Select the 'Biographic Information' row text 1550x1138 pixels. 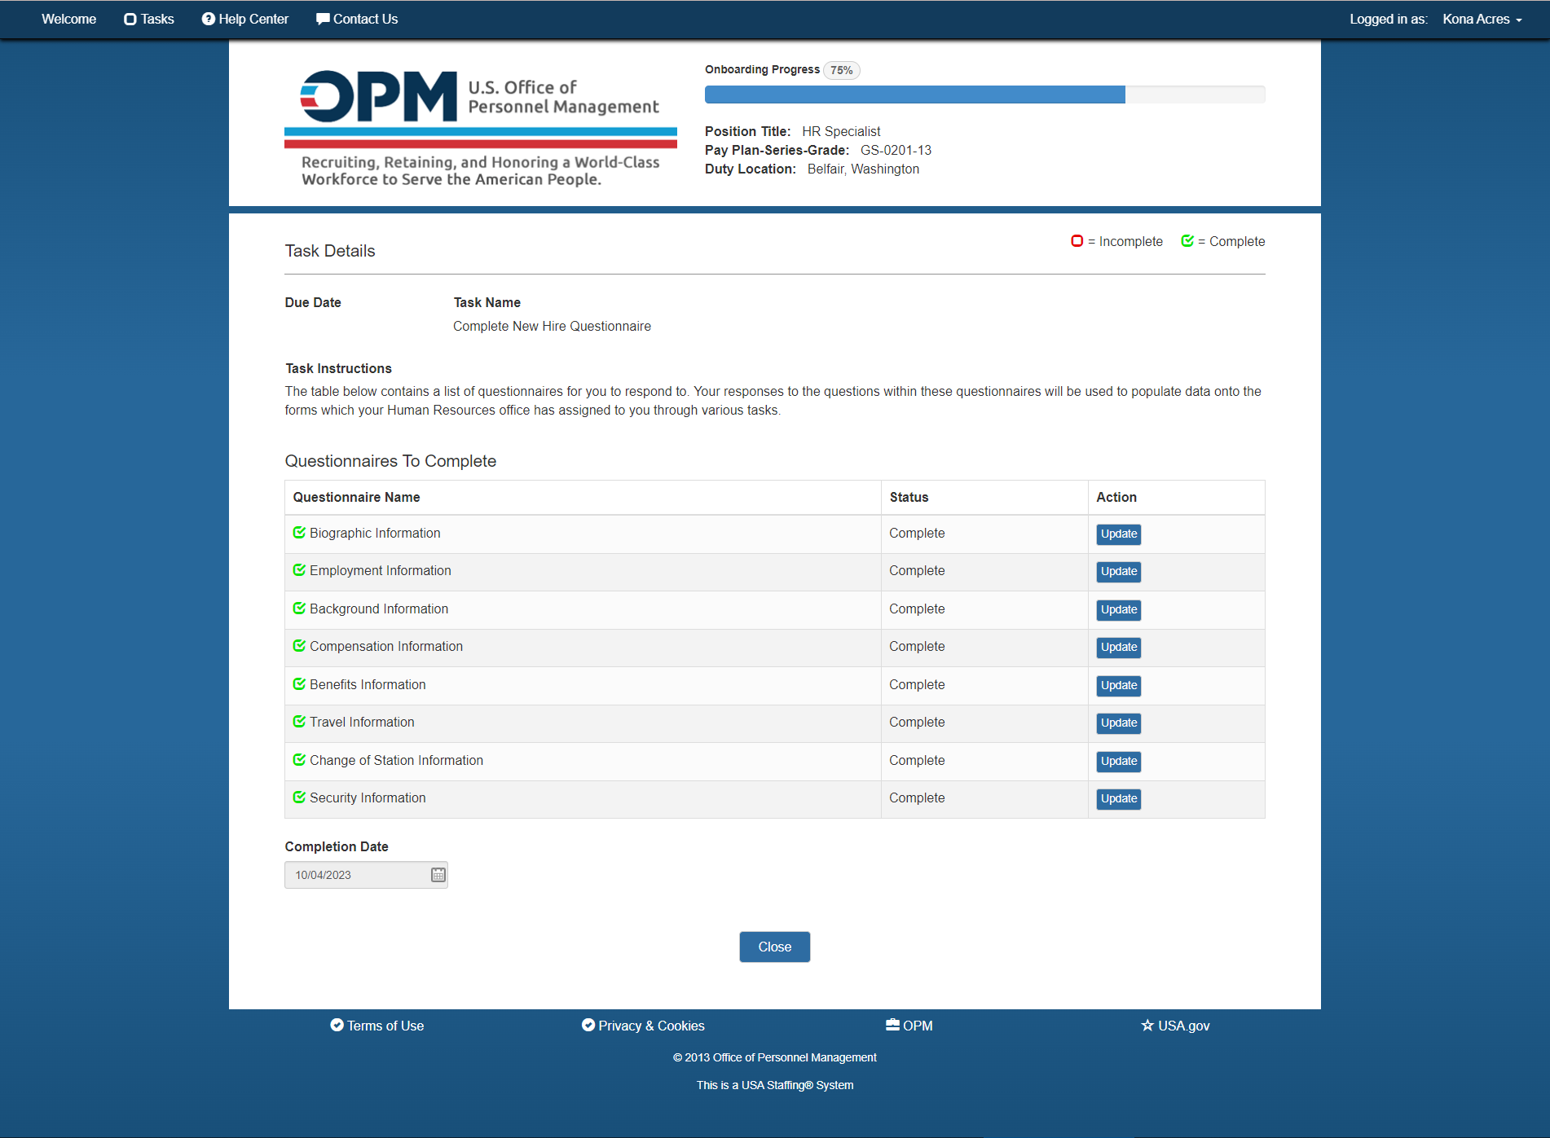(375, 533)
